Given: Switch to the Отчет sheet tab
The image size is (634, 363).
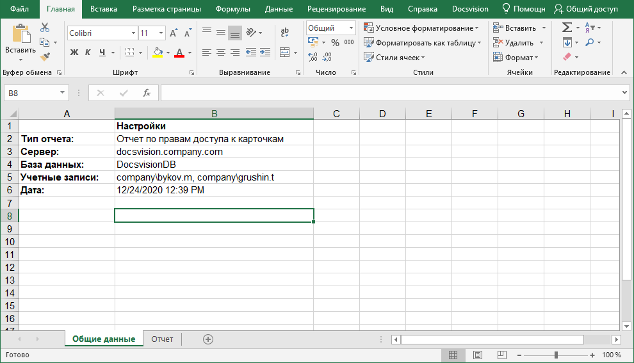Looking at the screenshot, I should pos(162,339).
